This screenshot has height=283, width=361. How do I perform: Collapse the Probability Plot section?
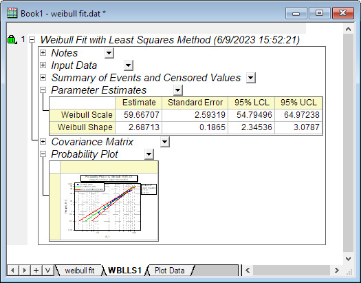(43, 154)
